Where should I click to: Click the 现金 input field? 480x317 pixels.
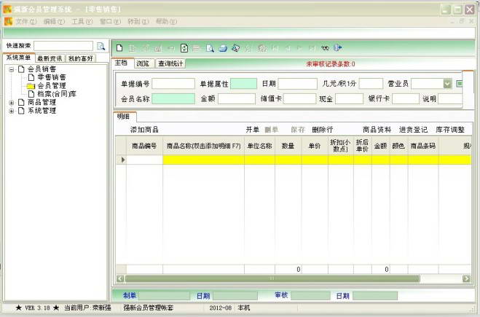click(x=349, y=98)
